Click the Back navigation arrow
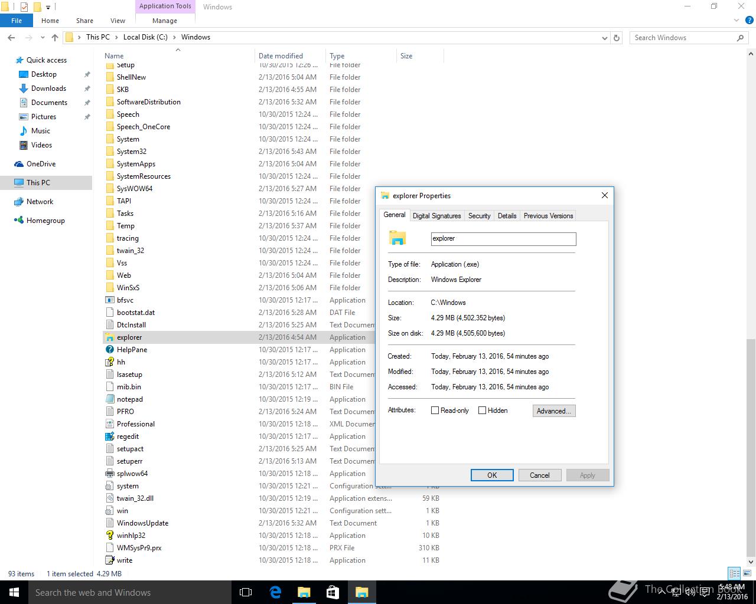The height and width of the screenshot is (604, 756). (11, 37)
